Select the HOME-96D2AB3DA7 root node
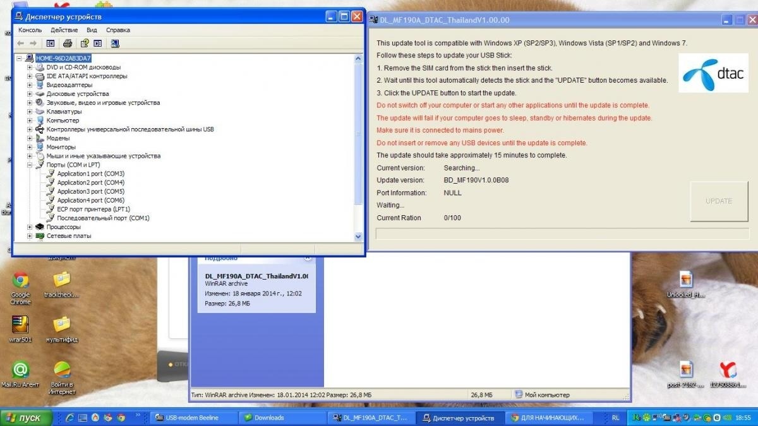758x426 pixels. click(x=63, y=58)
